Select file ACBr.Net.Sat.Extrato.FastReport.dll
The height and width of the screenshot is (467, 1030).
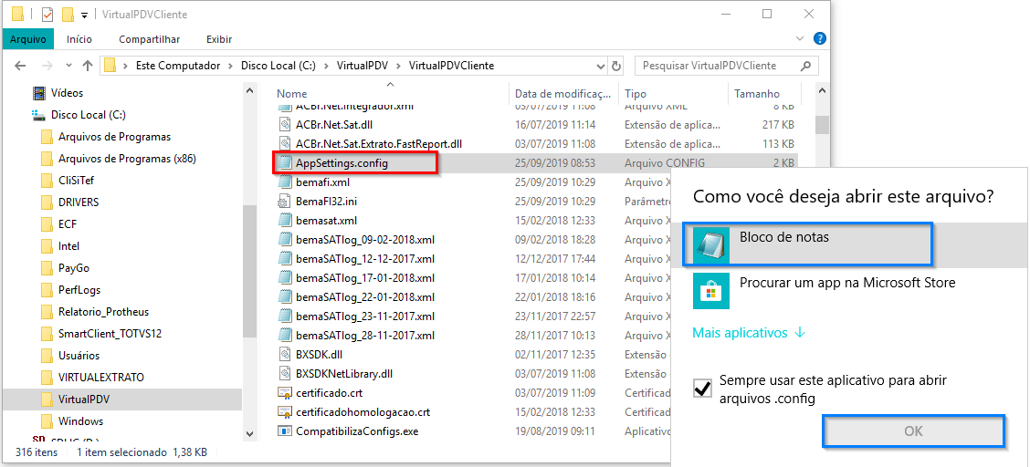[x=379, y=143]
